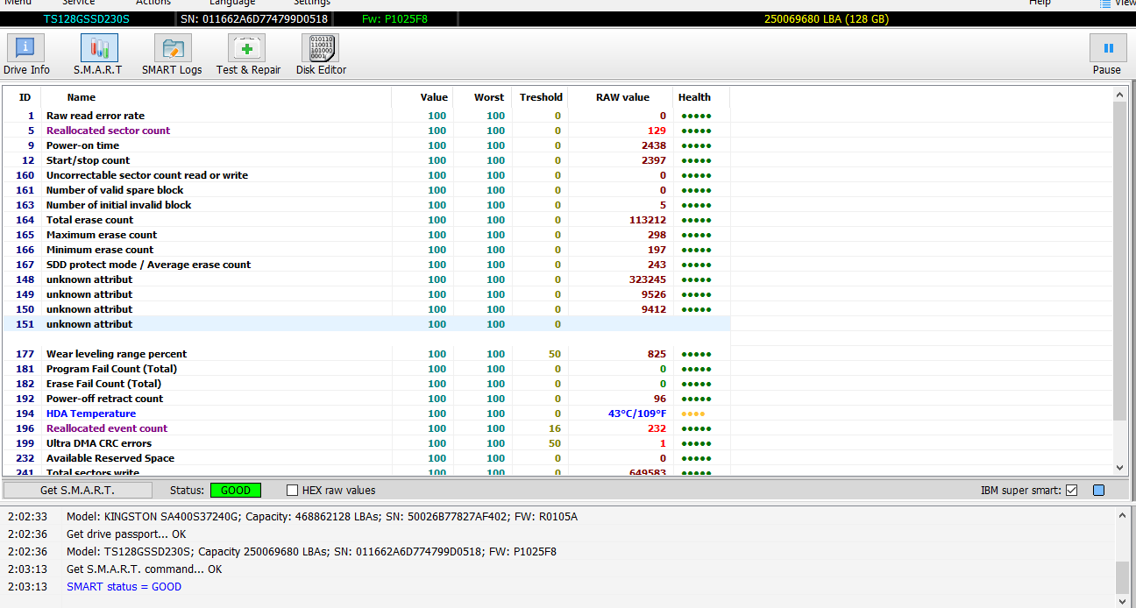The image size is (1136, 608).
Task: Launch the Disk Editor
Action: 321,54
